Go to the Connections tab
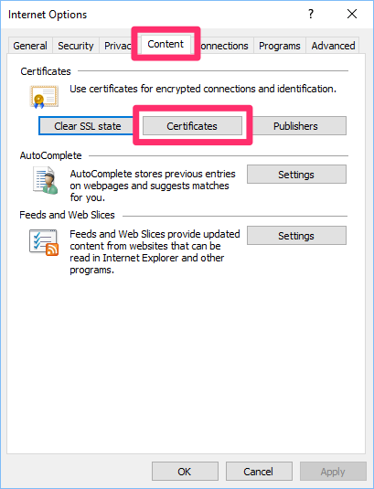The height and width of the screenshot is (489, 374). (225, 46)
